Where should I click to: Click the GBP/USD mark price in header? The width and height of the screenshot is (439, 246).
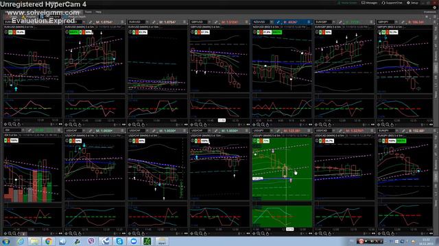coord(230,22)
